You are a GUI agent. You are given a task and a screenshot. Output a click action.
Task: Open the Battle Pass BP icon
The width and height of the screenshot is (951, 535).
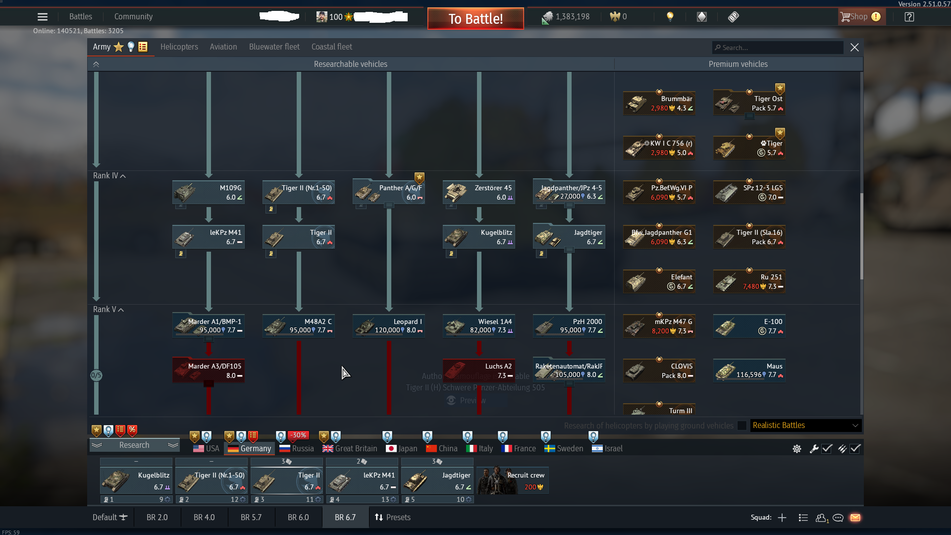point(733,16)
